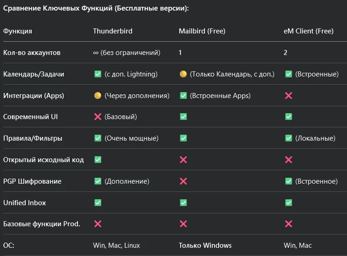Click the 'Mailbird (Free)' column header
This screenshot has width=347, height=256.
[x=202, y=31]
